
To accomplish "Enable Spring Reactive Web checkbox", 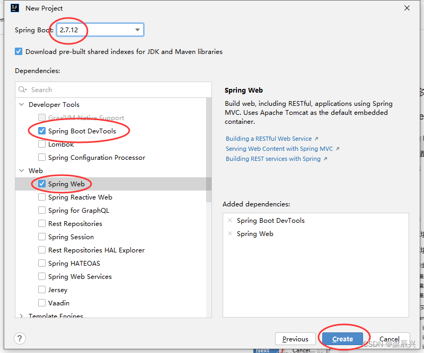I will pyautogui.click(x=42, y=197).
